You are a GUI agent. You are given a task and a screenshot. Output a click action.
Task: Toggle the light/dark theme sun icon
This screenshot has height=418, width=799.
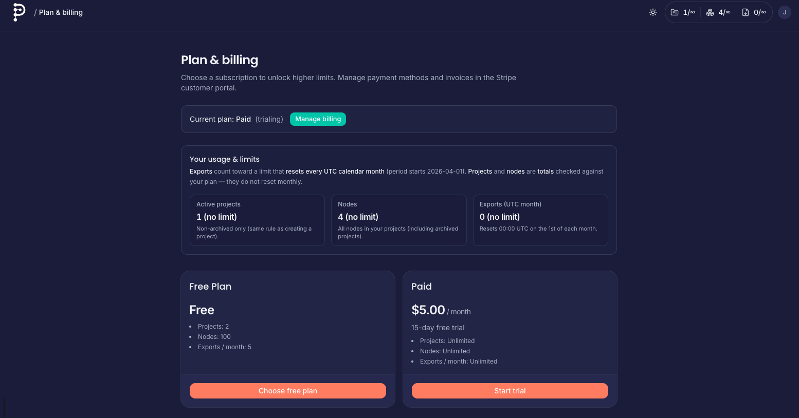tap(653, 12)
